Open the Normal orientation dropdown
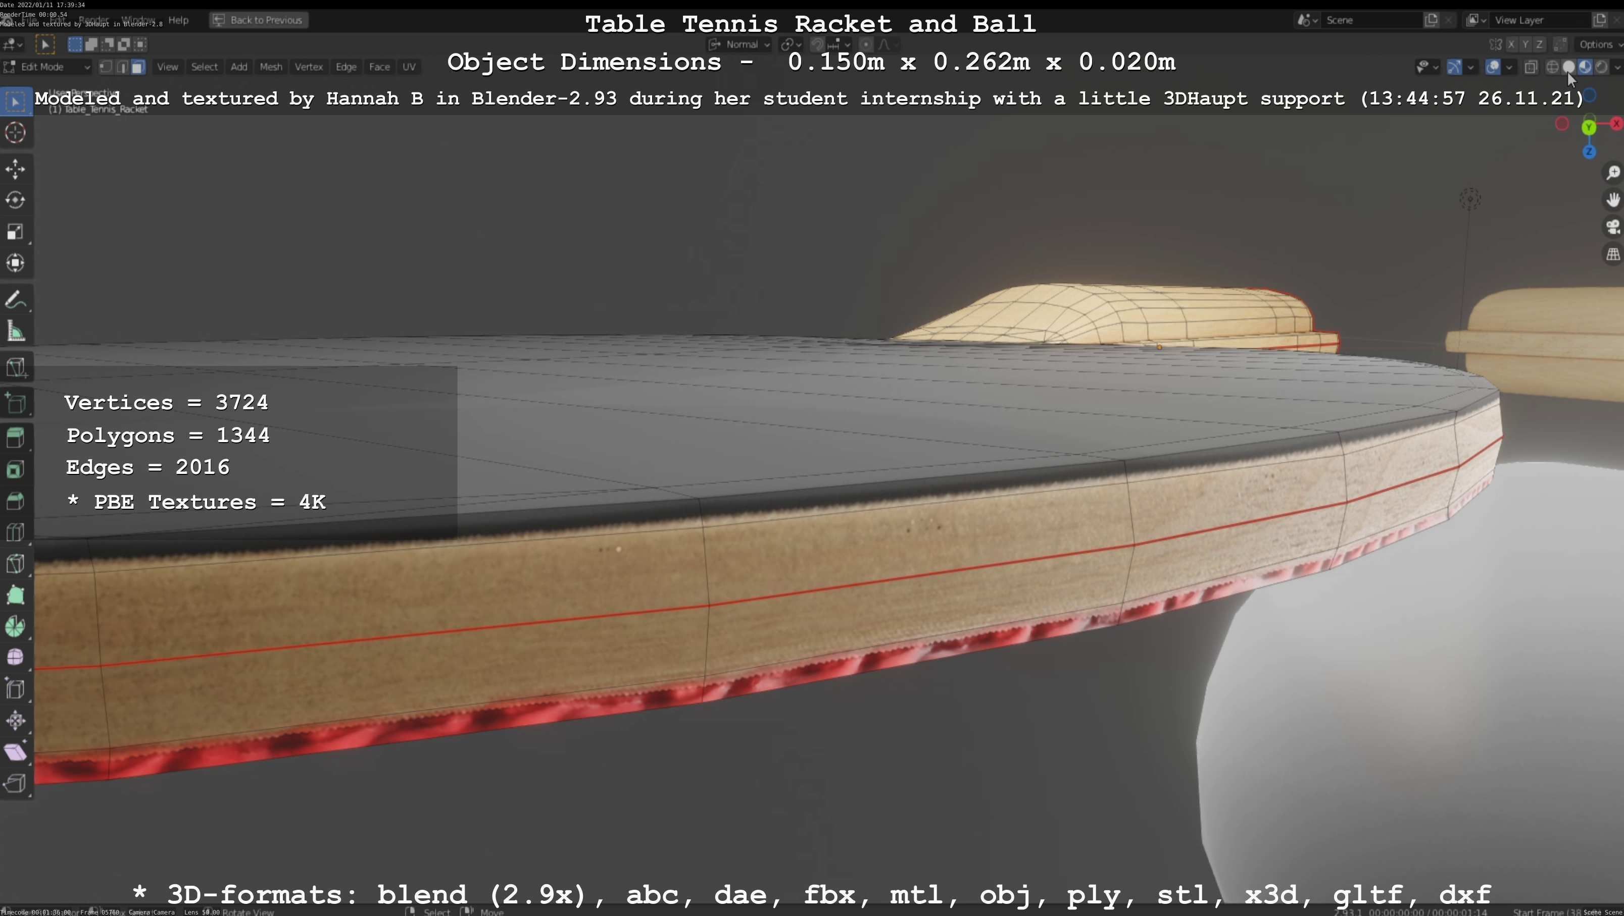Screen dimensions: 1624x916 (x=740, y=44)
